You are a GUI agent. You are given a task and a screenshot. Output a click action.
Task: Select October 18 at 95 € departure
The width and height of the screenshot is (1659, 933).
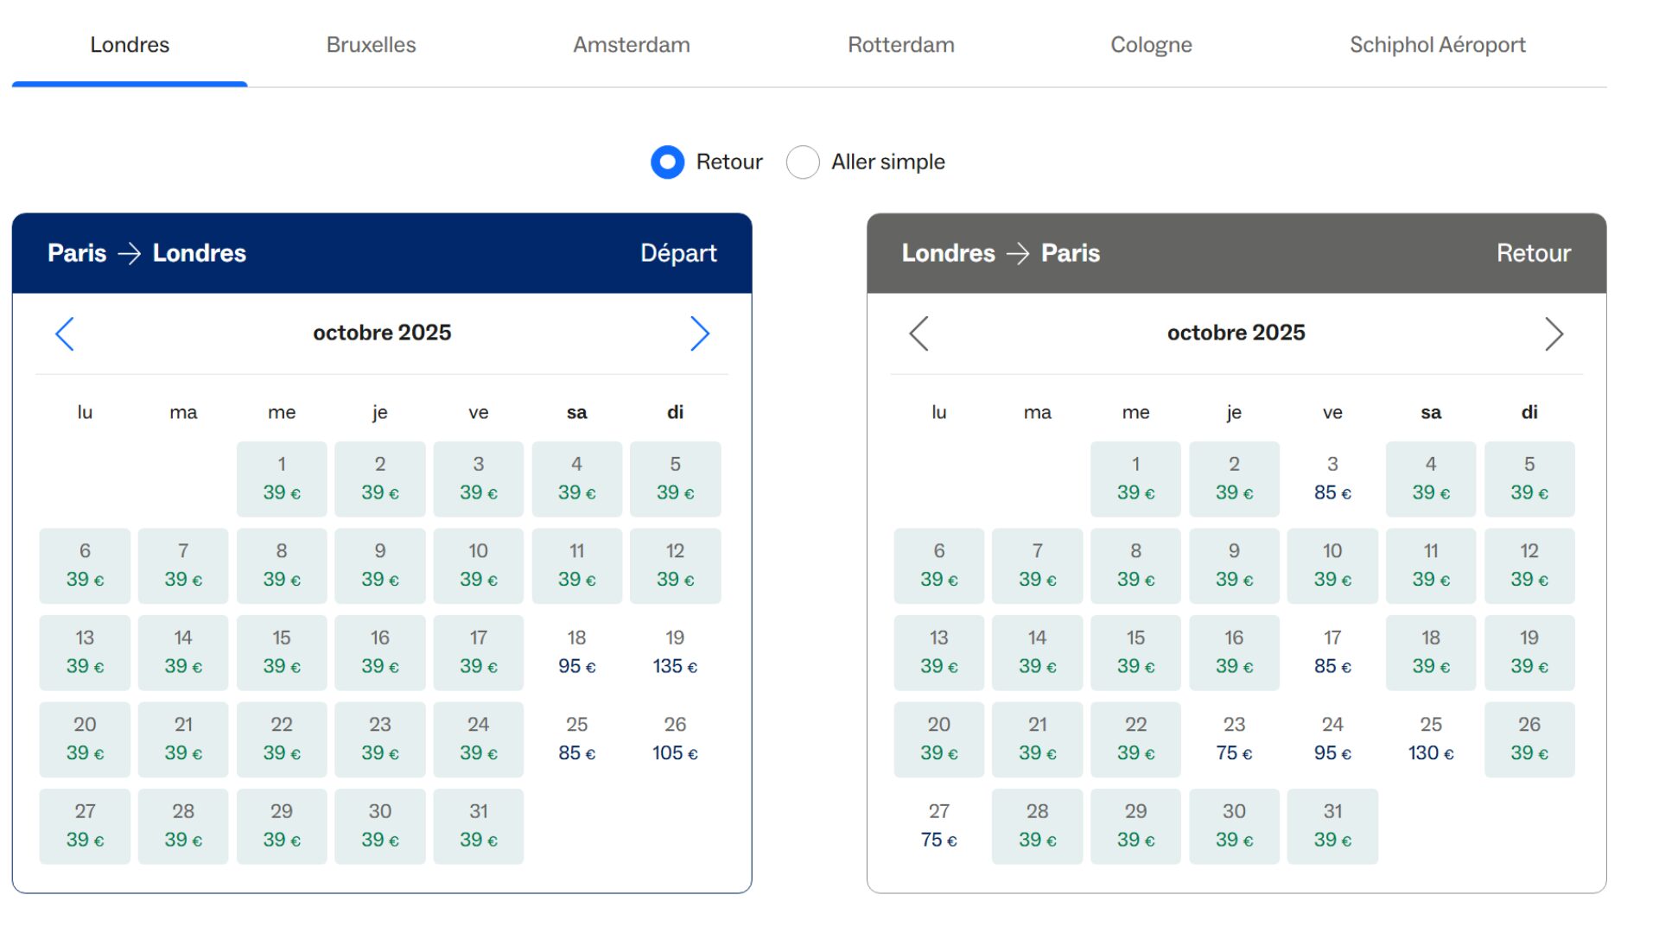576,652
